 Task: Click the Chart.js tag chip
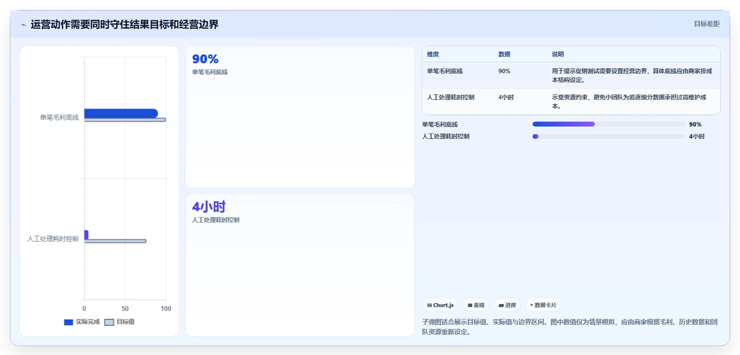(x=440, y=305)
